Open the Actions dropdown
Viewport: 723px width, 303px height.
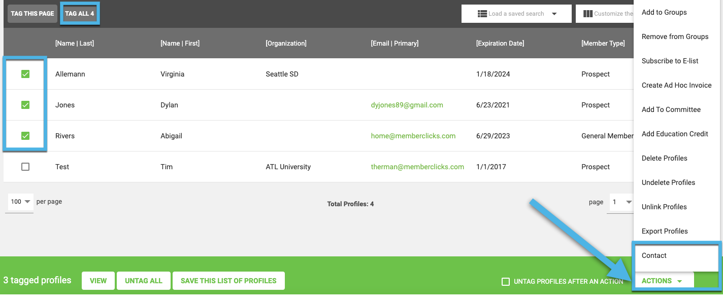pos(663,281)
